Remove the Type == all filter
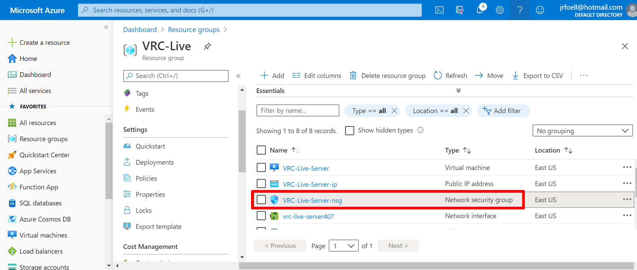This screenshot has width=637, height=270. (x=394, y=111)
